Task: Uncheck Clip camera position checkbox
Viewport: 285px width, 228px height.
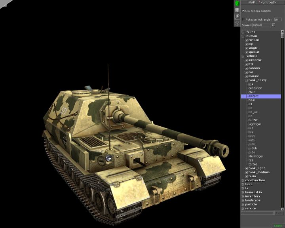Action: point(243,11)
